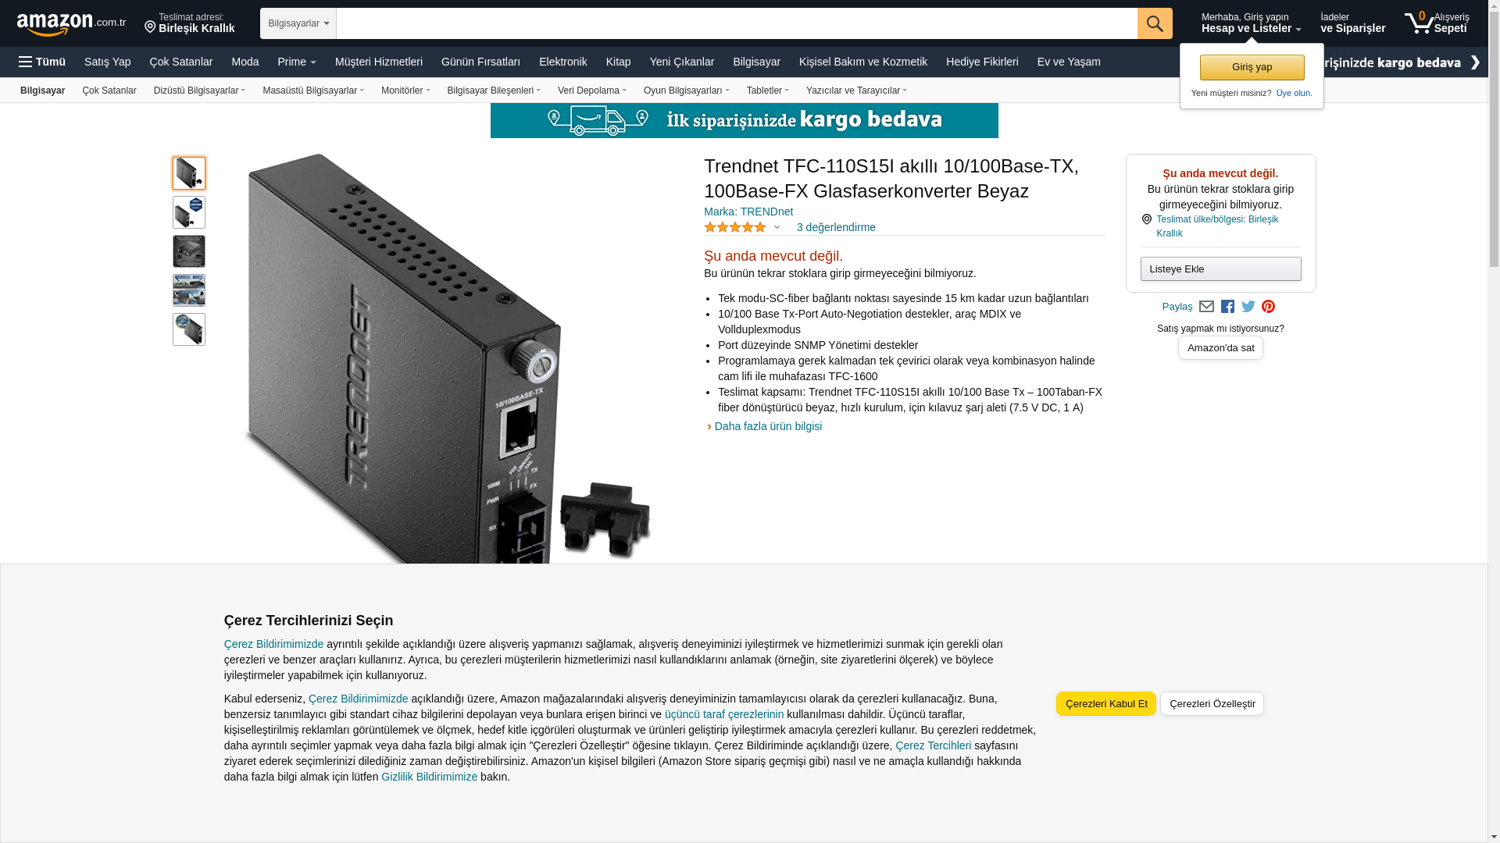This screenshot has height=843, width=1500.
Task: Expand the Prime menu dropdown
Action: [x=297, y=62]
